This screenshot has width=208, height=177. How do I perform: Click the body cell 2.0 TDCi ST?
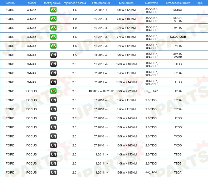(x=151, y=173)
